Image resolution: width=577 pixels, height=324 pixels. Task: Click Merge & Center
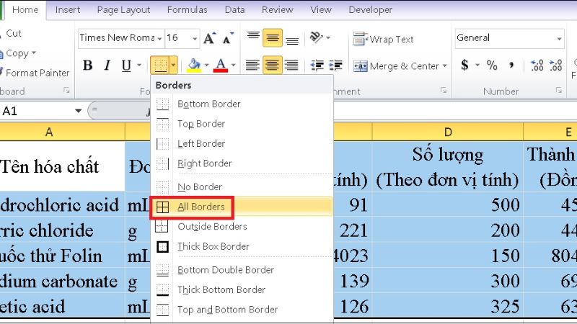pyautogui.click(x=396, y=66)
